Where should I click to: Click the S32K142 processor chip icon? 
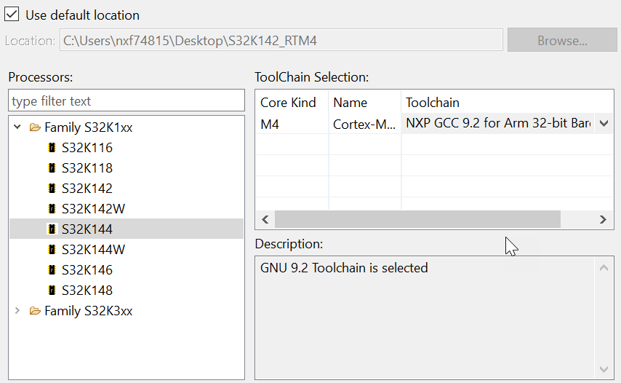pos(52,189)
